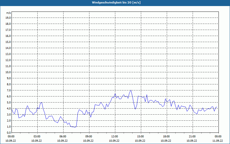This screenshot has height=144, width=230.
Task: Click the 18:00 time axis label
Action: 167,137
